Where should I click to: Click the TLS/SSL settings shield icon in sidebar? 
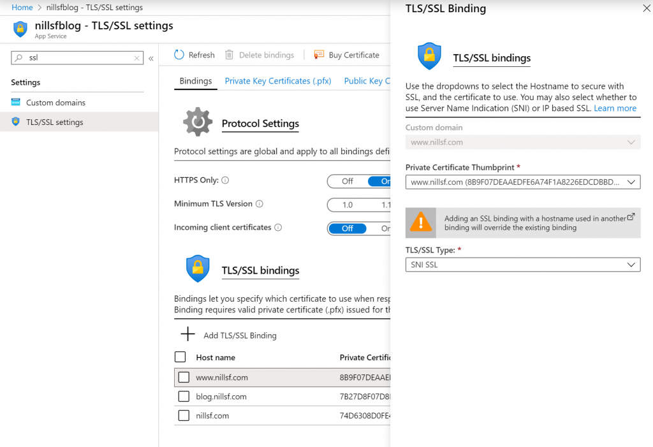(16, 122)
